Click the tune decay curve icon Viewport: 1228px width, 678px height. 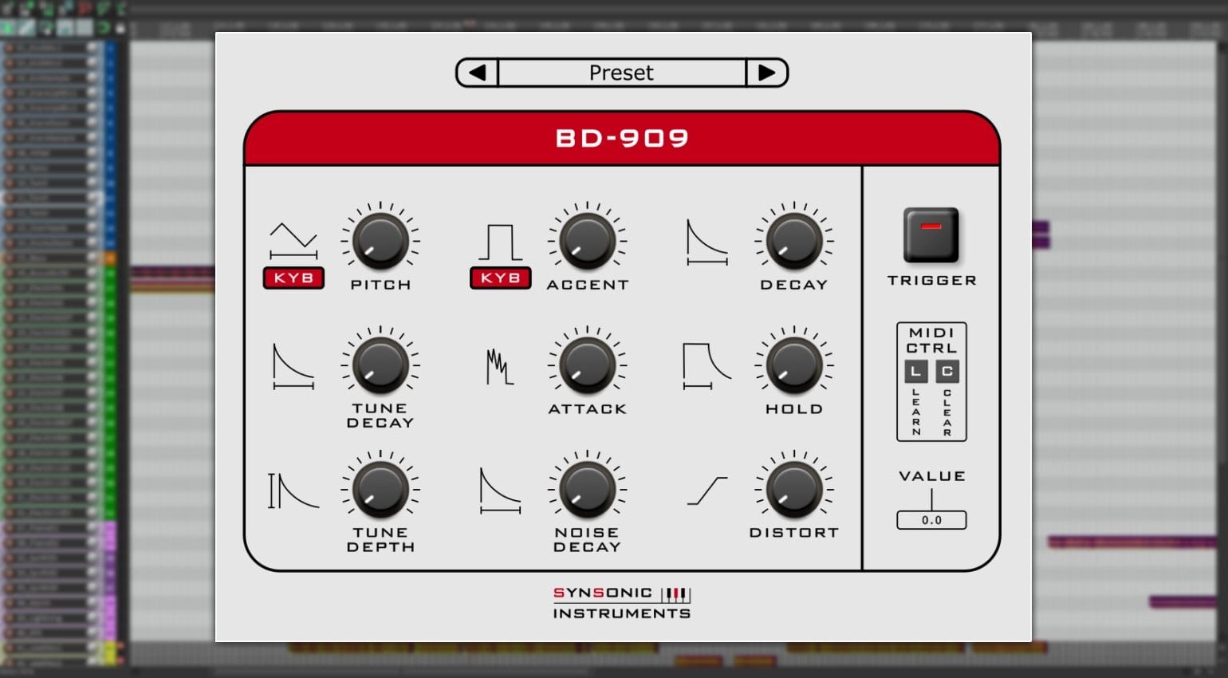[x=293, y=366]
